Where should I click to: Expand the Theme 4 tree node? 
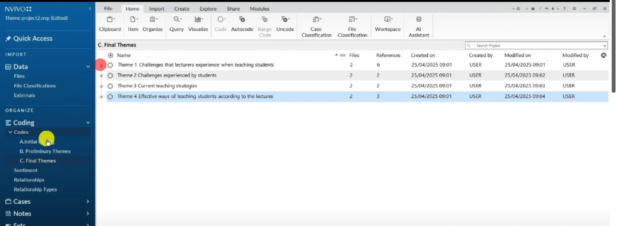coord(101,96)
